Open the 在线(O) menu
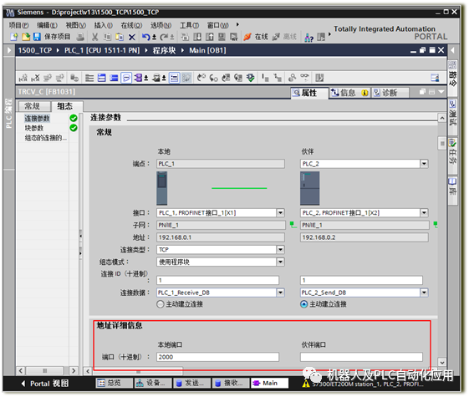The image size is (469, 397). click(131, 26)
